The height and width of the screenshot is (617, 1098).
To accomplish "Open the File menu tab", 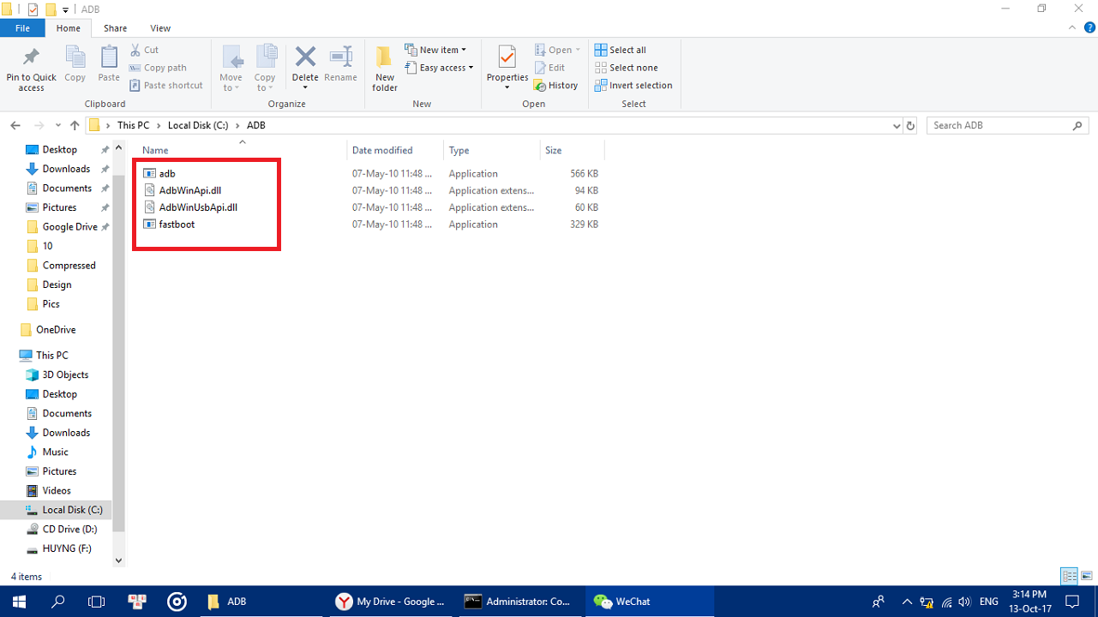I will point(23,28).
